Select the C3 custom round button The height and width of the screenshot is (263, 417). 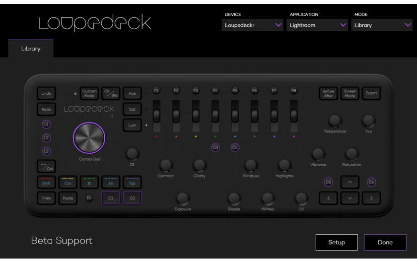pyautogui.click(x=215, y=147)
